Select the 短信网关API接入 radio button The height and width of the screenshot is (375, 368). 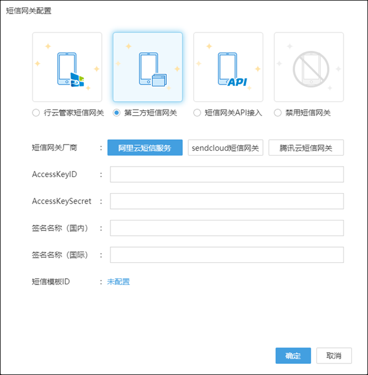[x=197, y=113]
